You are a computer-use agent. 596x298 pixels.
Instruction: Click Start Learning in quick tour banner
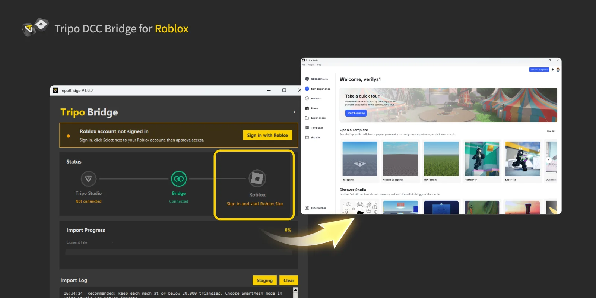coord(356,113)
